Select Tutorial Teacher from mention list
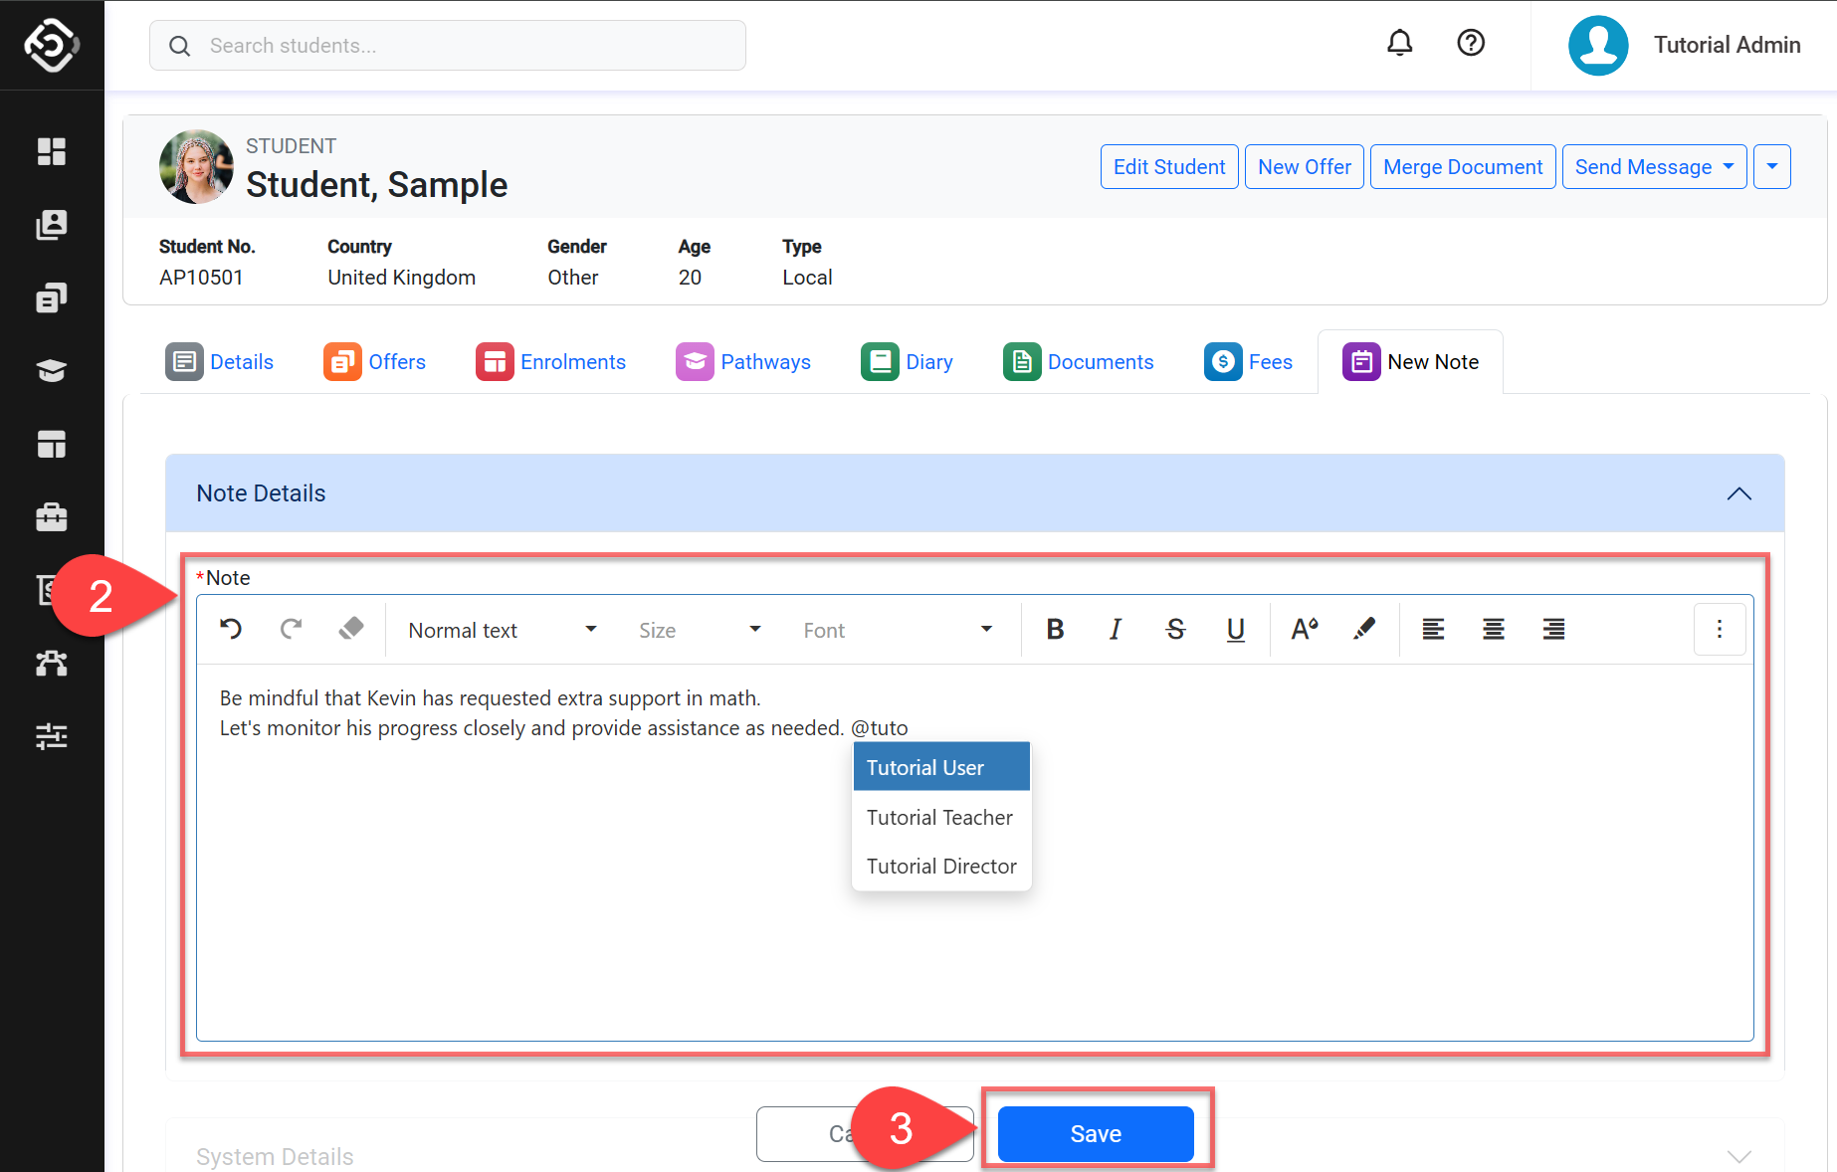Screen dimensions: 1837x1172 (939, 817)
